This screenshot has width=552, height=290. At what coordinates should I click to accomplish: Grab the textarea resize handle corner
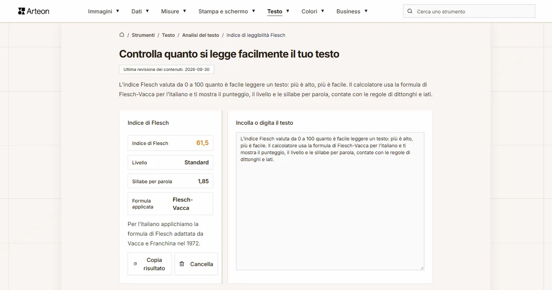tap(421, 267)
